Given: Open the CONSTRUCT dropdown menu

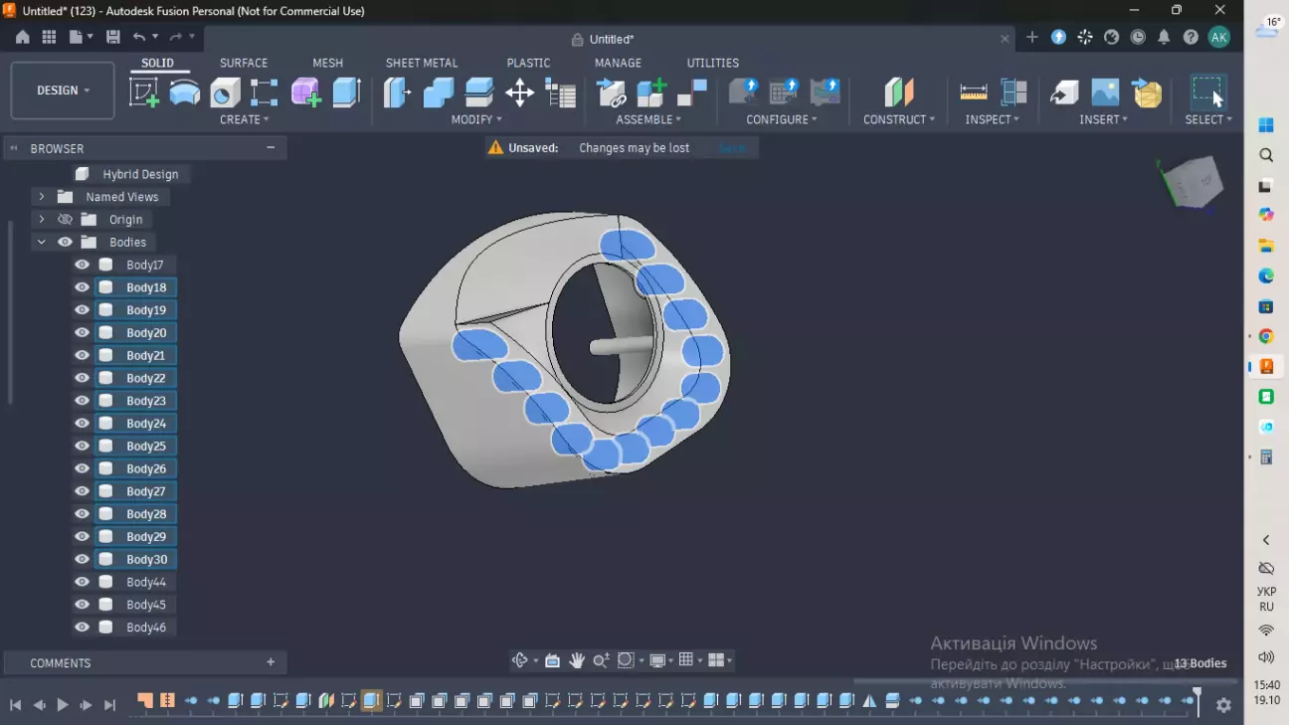Looking at the screenshot, I should click(x=899, y=119).
